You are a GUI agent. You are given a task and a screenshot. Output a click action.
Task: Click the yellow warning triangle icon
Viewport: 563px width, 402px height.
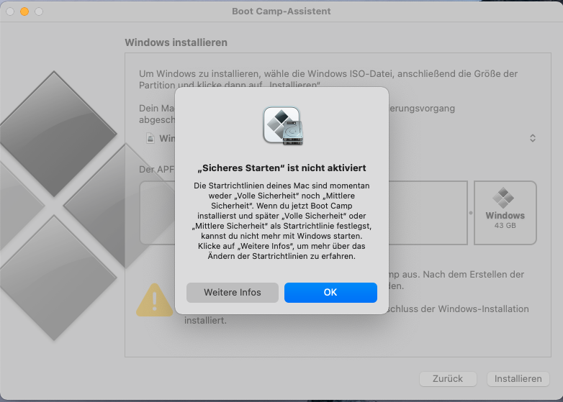[154, 300]
